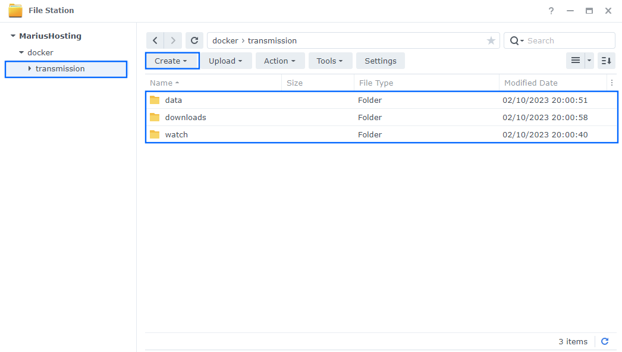Open the Create dropdown
The width and height of the screenshot is (622, 352).
172,60
